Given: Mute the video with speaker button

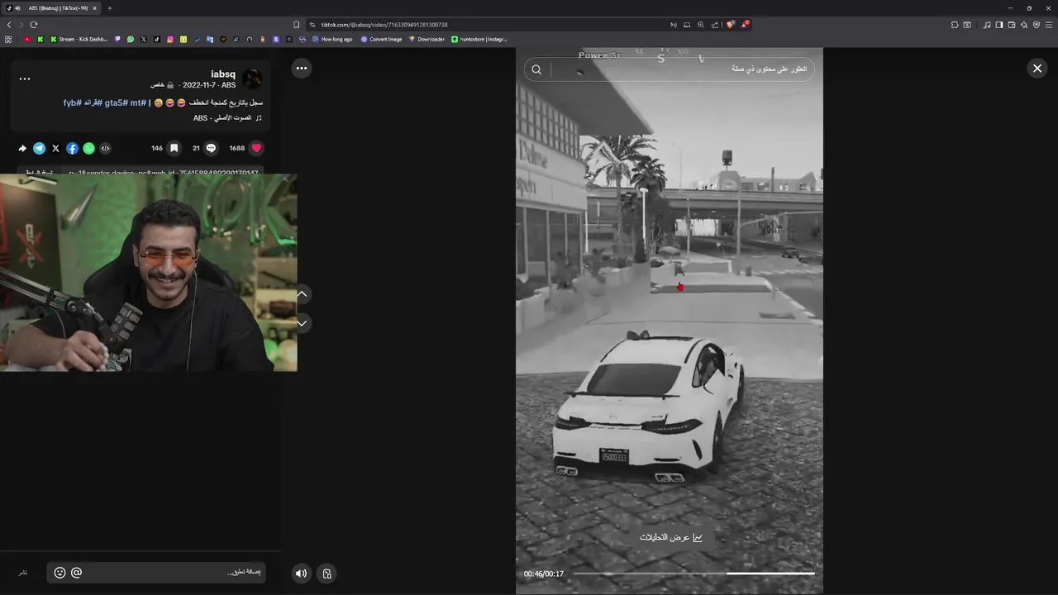Looking at the screenshot, I should [302, 573].
